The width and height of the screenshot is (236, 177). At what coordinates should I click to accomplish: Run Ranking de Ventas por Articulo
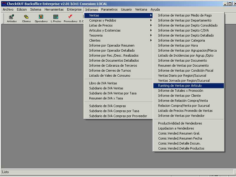189,86
